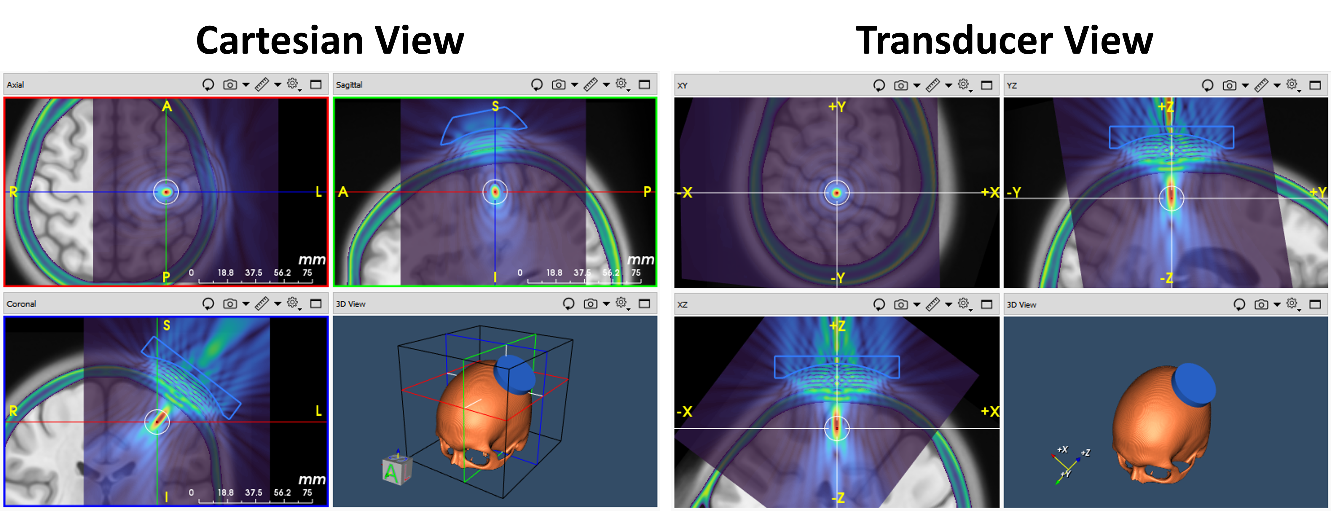Snapshot the Cartesian 3D View
Image resolution: width=1331 pixels, height=511 pixels.
pos(591,304)
